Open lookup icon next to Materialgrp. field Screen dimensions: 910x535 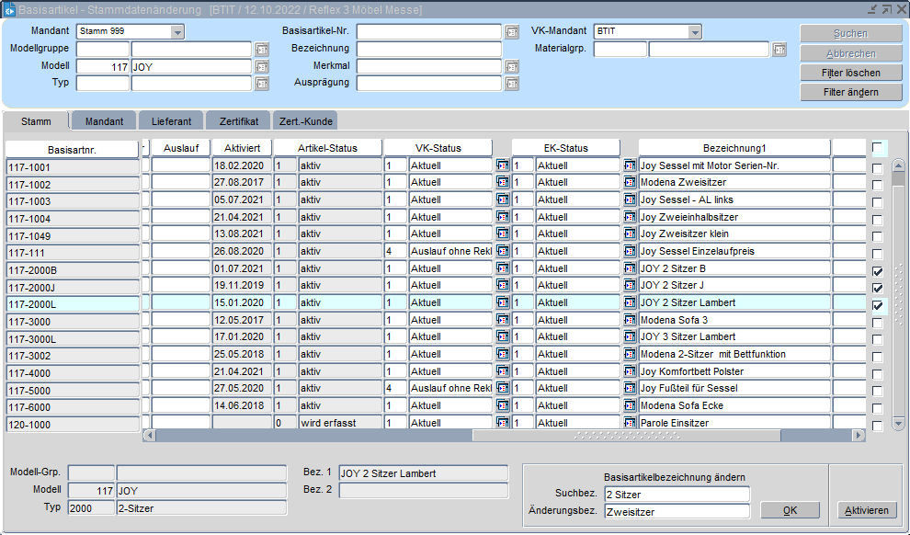click(779, 50)
